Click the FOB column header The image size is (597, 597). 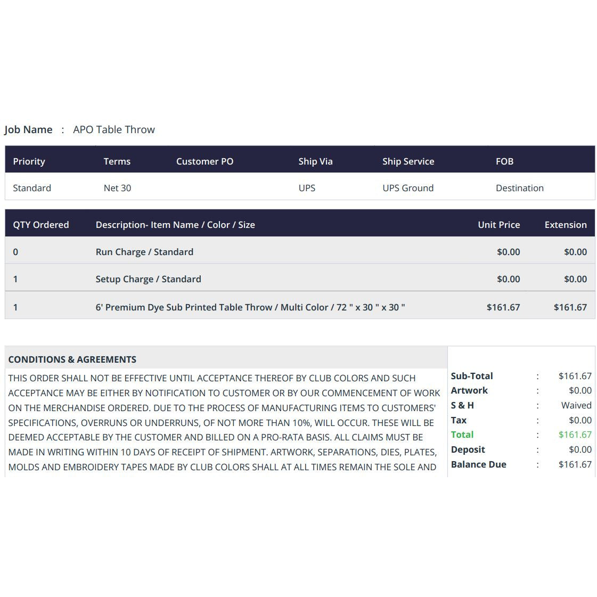point(504,161)
